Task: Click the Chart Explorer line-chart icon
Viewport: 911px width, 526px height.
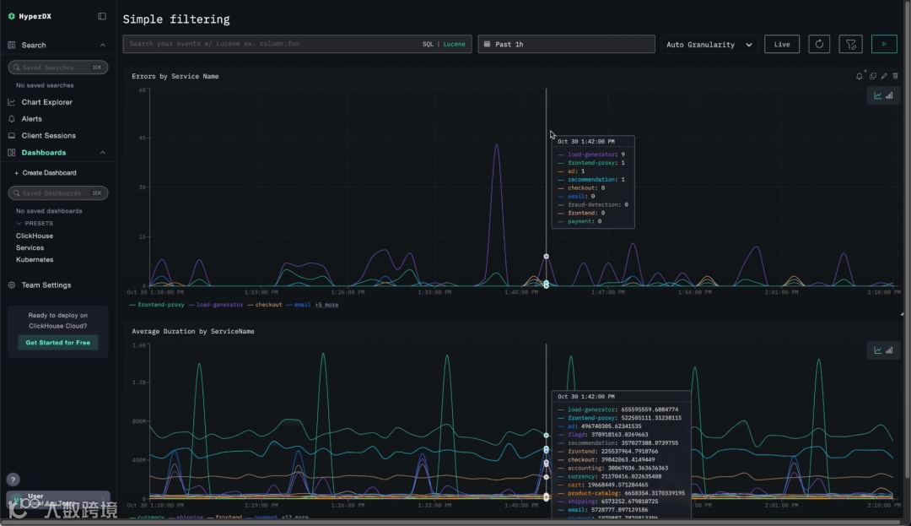Action: coord(12,101)
